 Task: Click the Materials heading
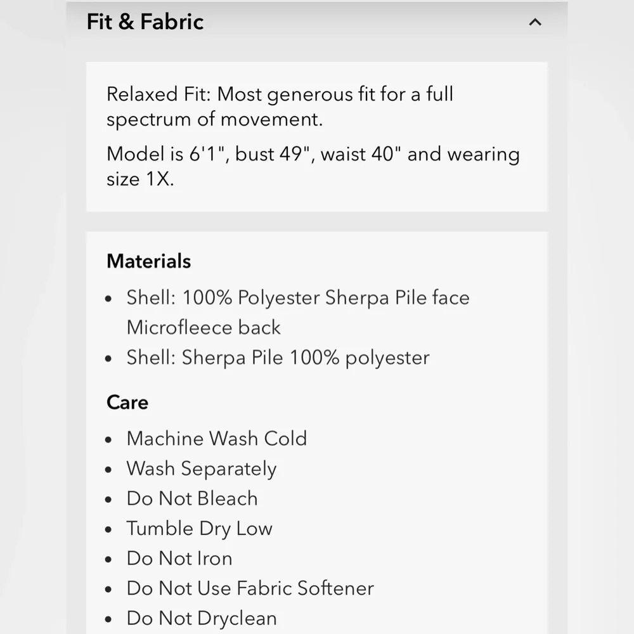click(148, 261)
